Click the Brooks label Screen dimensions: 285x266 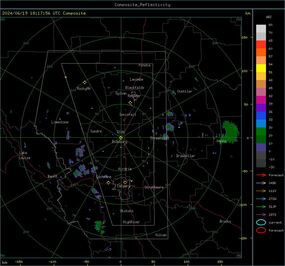(x=225, y=221)
